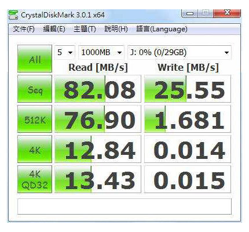Screen dimensions: 249x232
Task: Click the 4K QD32 read result 13.43
Action: [98, 179]
